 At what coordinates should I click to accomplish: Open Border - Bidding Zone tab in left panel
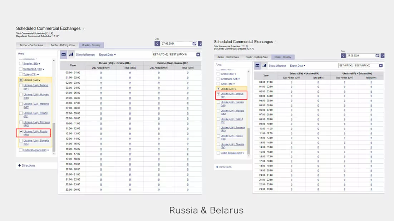63,45
